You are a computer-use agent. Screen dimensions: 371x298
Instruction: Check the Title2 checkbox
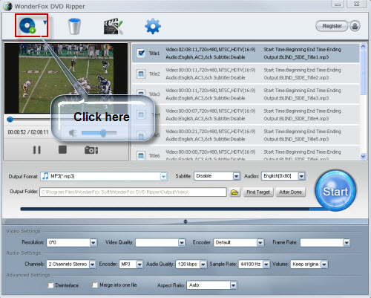141,74
